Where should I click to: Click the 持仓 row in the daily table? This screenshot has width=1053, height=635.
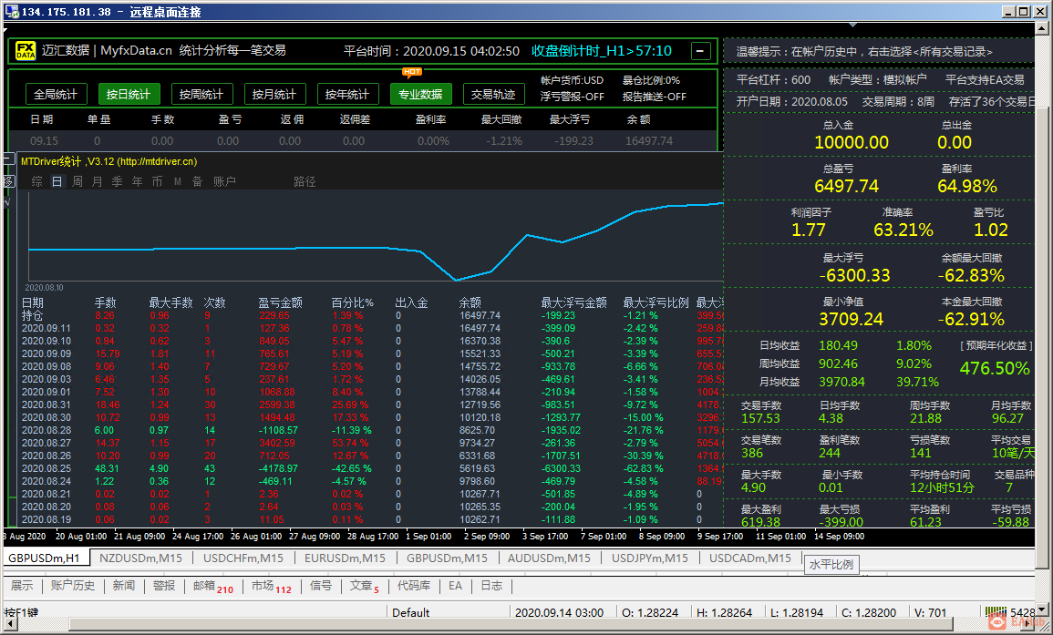pos(371,315)
